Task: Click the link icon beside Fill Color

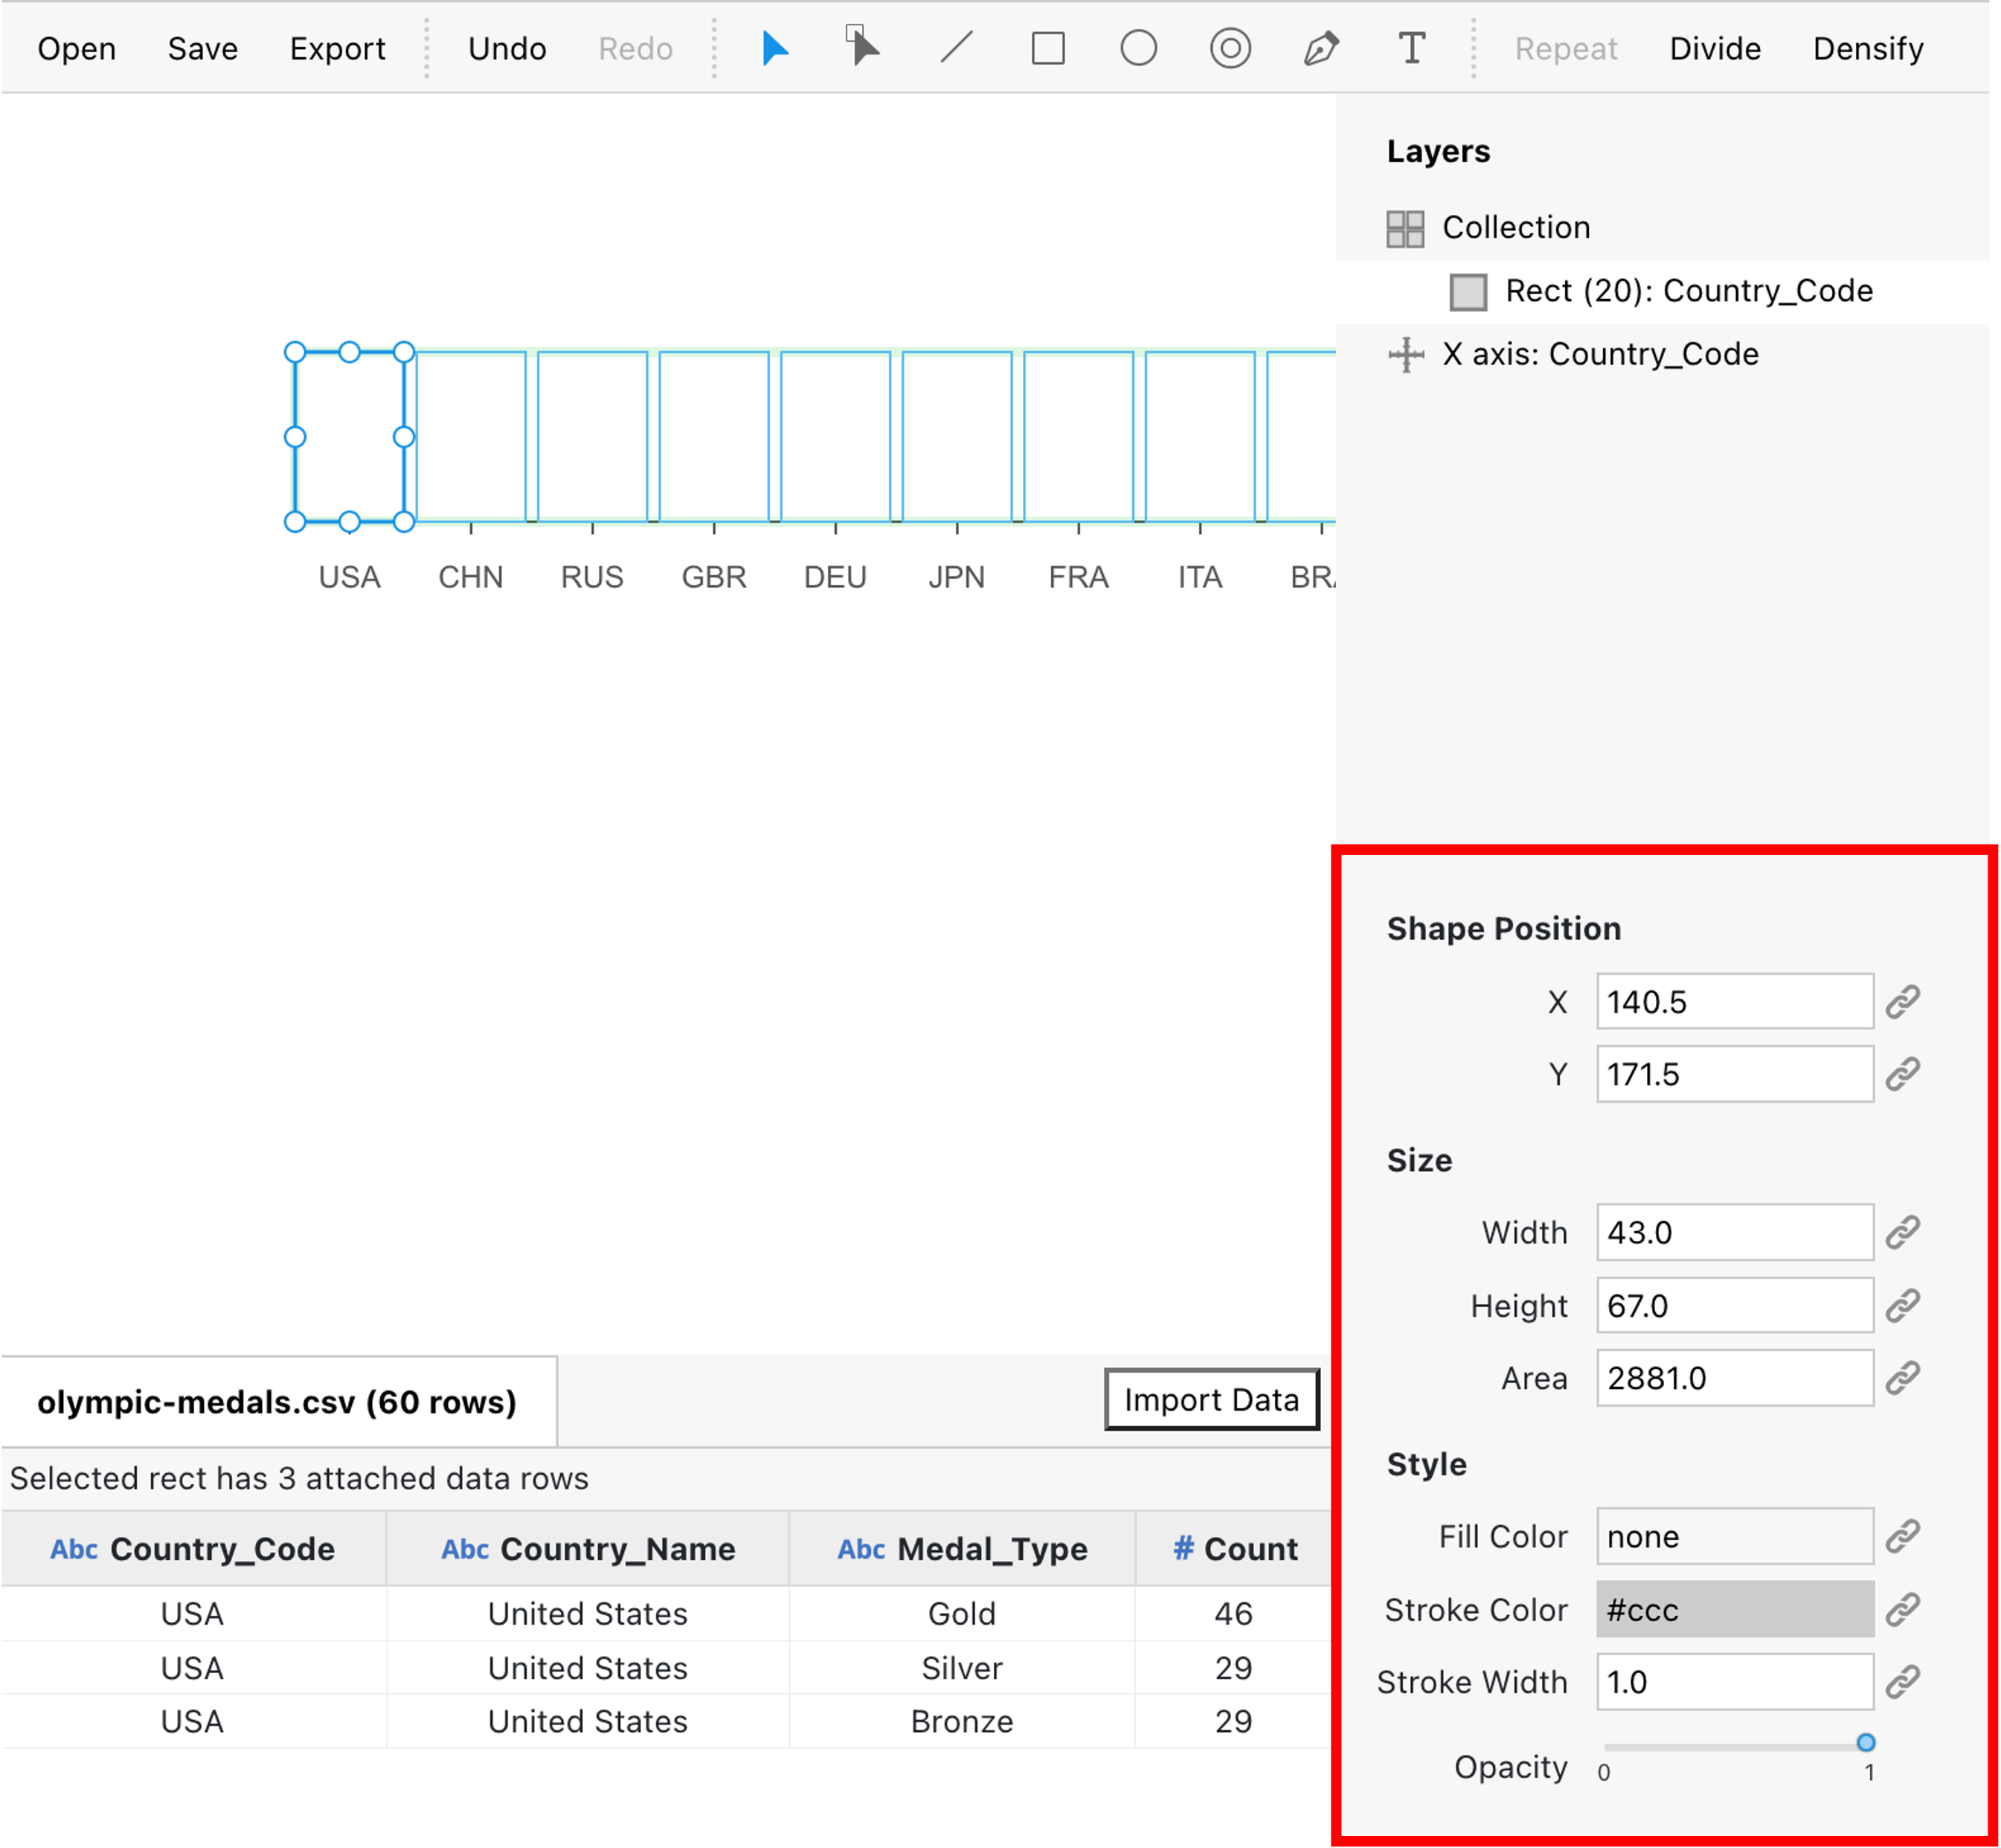Action: pyautogui.click(x=1902, y=1536)
